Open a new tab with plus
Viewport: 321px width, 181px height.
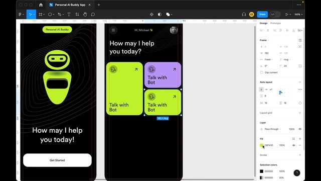pos(99,5)
